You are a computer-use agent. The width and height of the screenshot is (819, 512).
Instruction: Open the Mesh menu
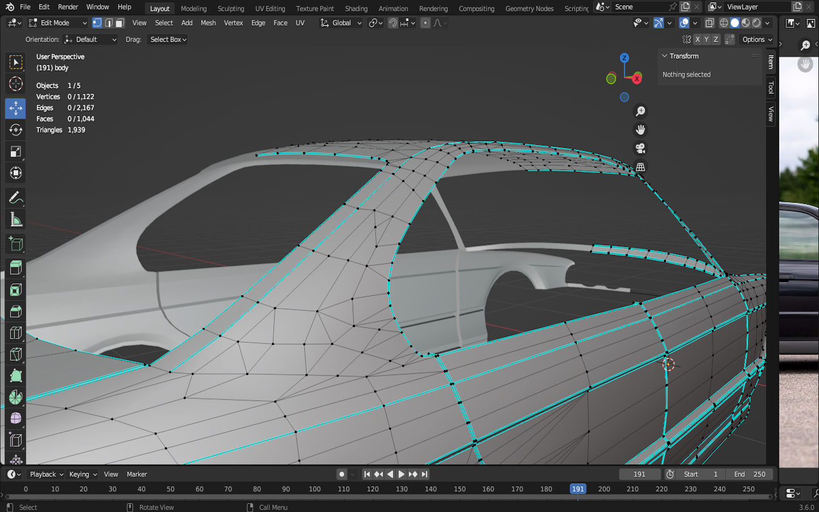(208, 23)
